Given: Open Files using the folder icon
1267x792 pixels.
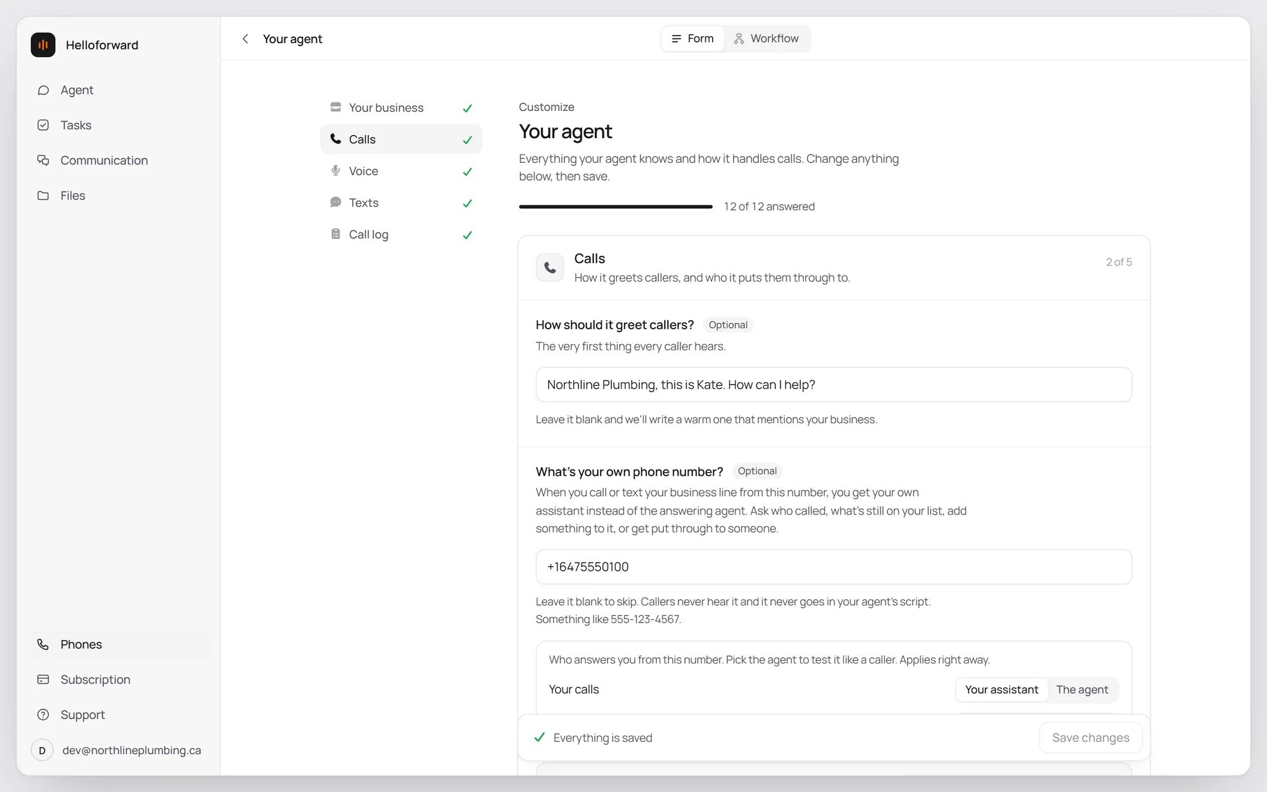Looking at the screenshot, I should (x=43, y=196).
